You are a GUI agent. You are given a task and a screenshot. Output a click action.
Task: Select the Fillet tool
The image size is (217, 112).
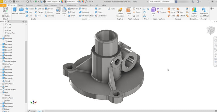[64, 11]
